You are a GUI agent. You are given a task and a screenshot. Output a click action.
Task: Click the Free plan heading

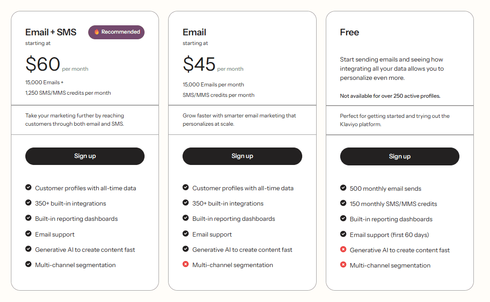point(349,32)
